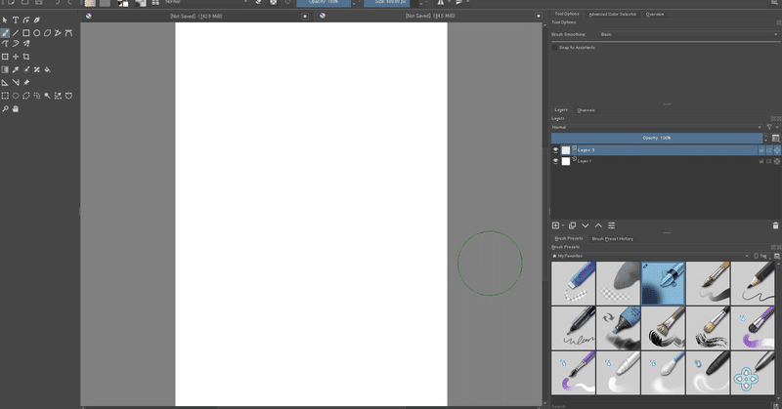Viewport: 782px width, 409px height.
Task: Open the Brush Smoothing dropdown
Action: [x=689, y=34]
